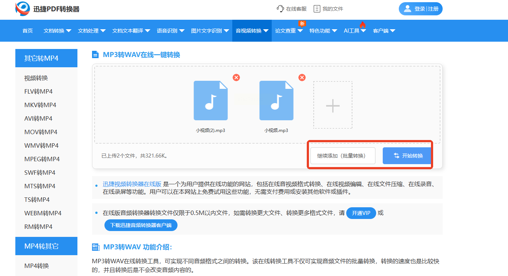Select MKV转MP4 in the sidebar
This screenshot has width=508, height=276.
click(40, 105)
